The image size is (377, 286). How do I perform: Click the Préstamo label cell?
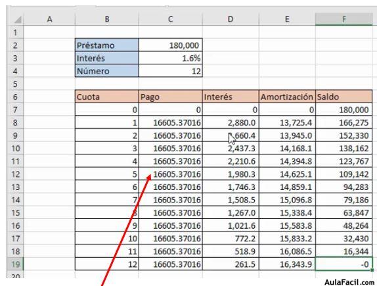click(x=107, y=45)
